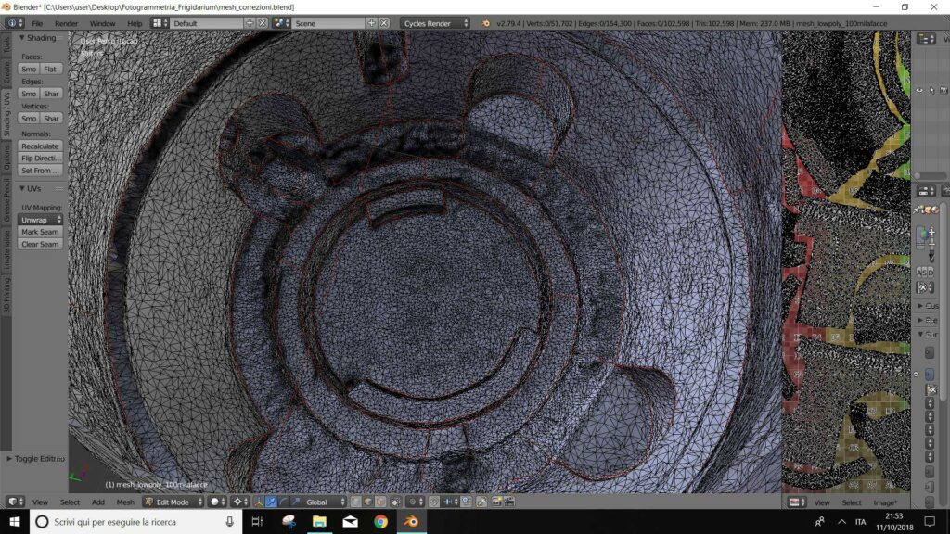Open the 3D view Mesh menu
The height and width of the screenshot is (534, 950).
(x=125, y=502)
